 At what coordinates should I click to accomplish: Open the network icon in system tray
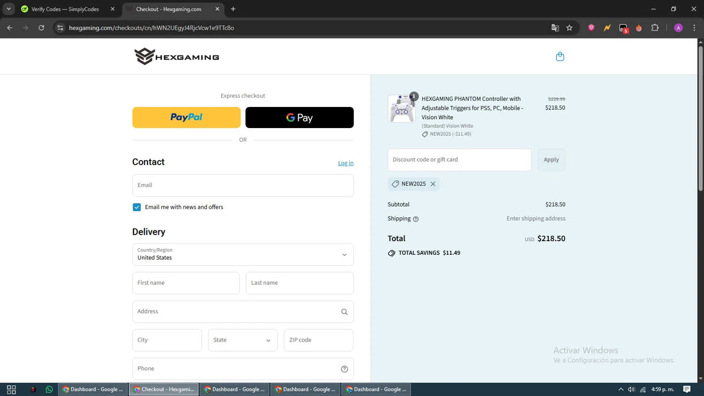643,389
